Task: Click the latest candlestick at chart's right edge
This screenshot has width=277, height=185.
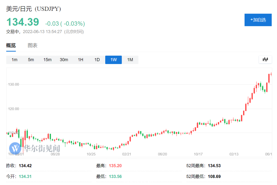Action: tap(271, 74)
